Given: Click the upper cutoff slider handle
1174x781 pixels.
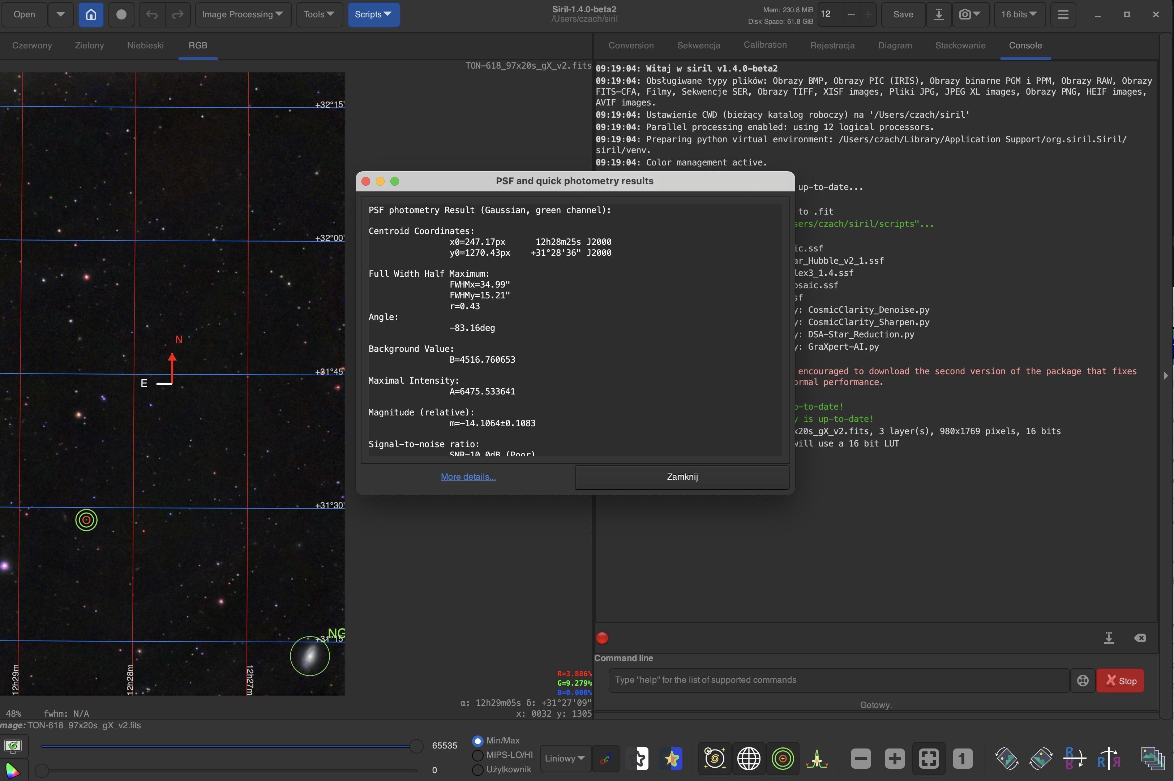Looking at the screenshot, I should tap(416, 746).
